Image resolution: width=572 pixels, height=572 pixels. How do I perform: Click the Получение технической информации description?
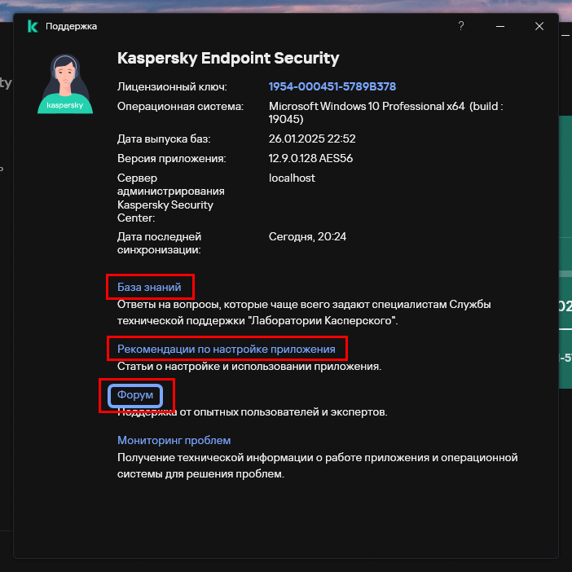tap(318, 466)
